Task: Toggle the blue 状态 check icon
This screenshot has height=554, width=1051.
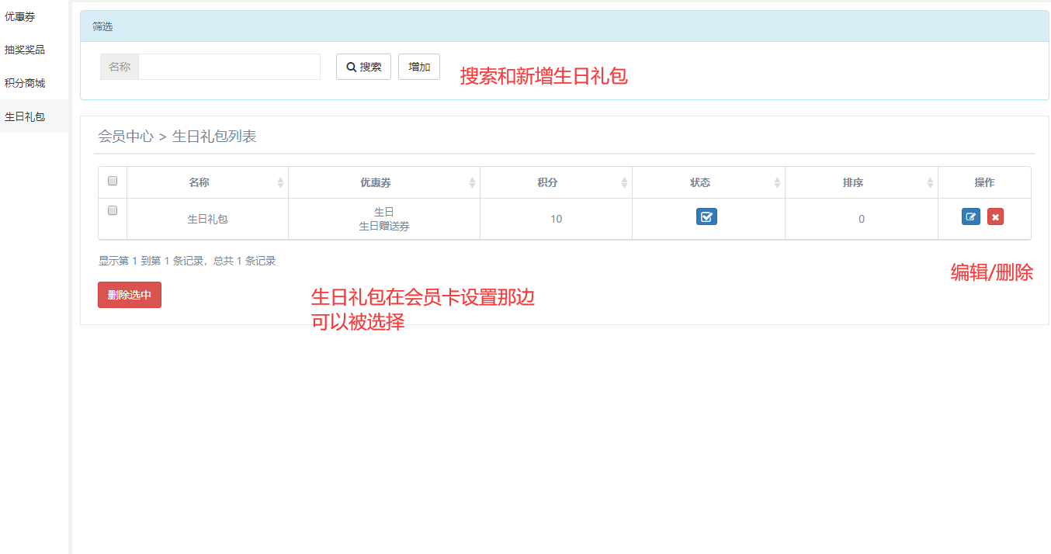Action: [x=706, y=217]
